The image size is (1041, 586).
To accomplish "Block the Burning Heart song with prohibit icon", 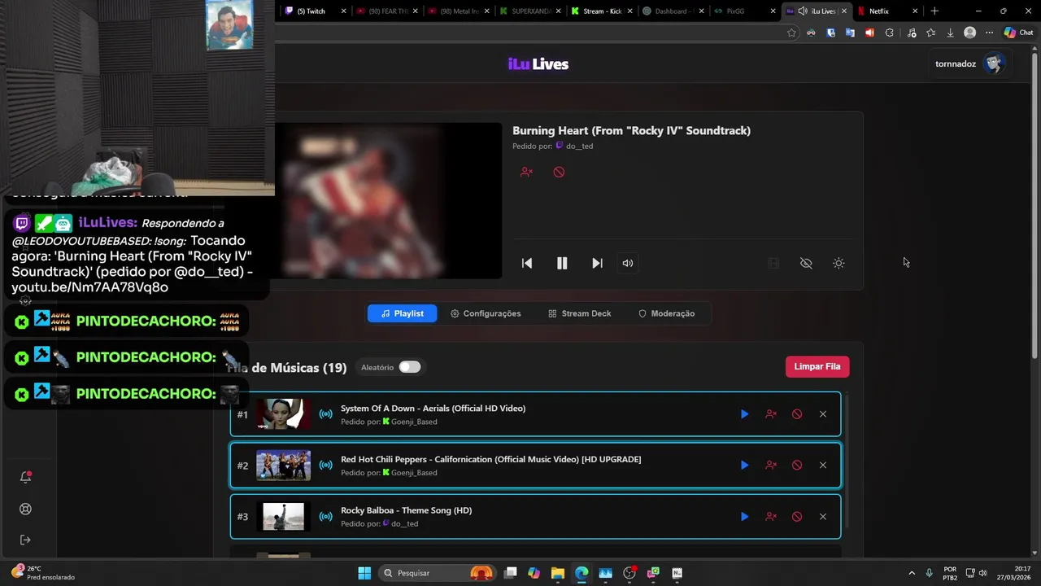I will 559,172.
